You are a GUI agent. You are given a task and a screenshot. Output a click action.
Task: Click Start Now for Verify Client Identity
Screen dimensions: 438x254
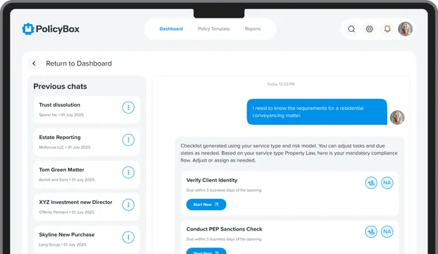click(x=206, y=205)
